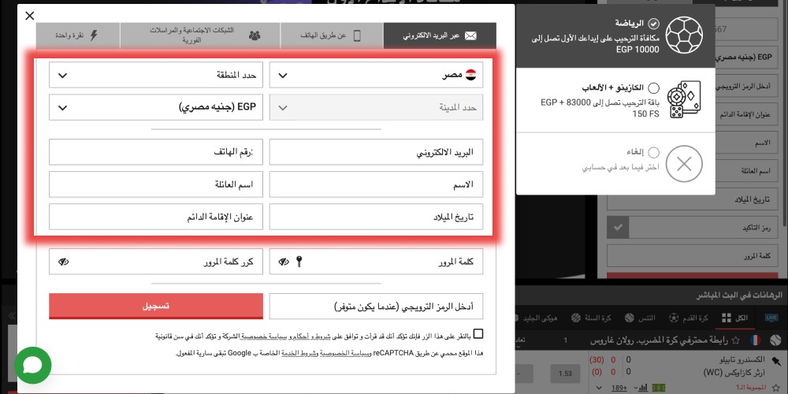Select the الكل sports filter tab
This screenshot has height=394, width=788.
734,318
